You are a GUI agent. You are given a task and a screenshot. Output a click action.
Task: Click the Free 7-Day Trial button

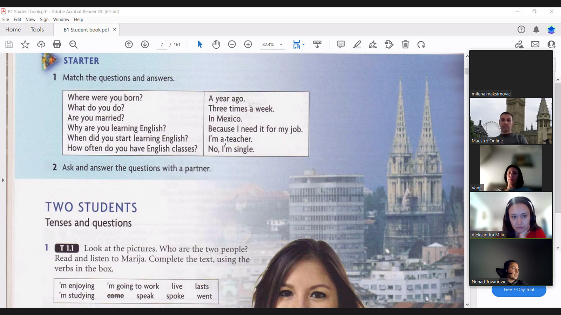tap(519, 290)
